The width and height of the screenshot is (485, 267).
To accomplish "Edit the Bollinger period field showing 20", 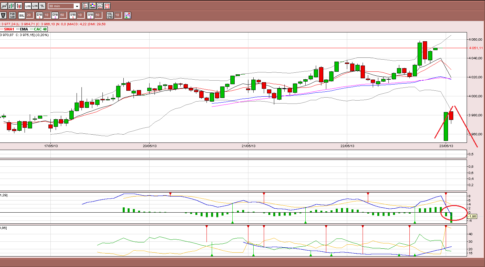I will pyautogui.click(x=29, y=15).
